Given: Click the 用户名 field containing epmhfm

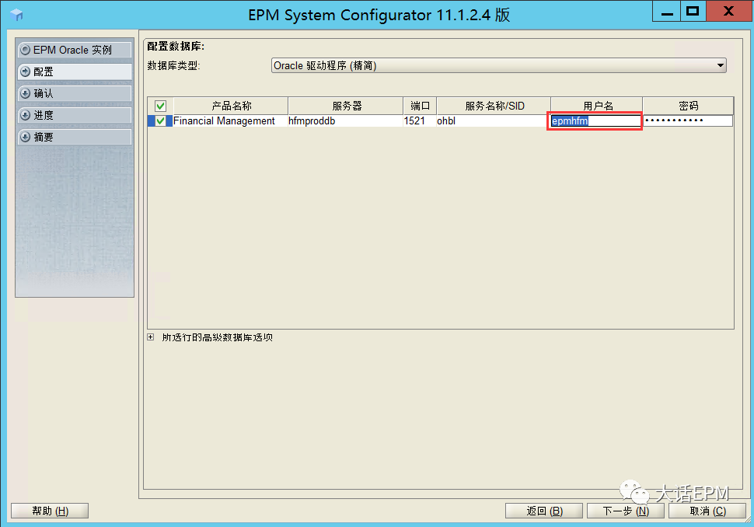Looking at the screenshot, I should (x=595, y=120).
